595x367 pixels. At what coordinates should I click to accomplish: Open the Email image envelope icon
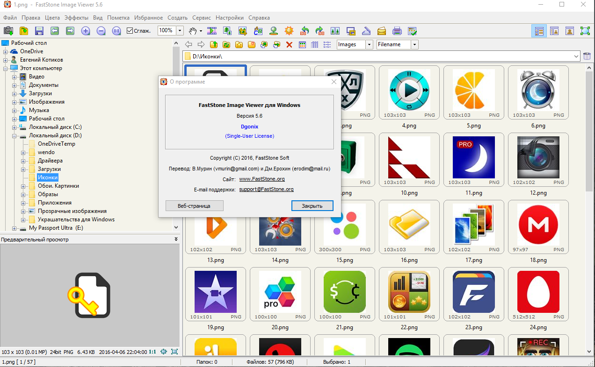381,31
